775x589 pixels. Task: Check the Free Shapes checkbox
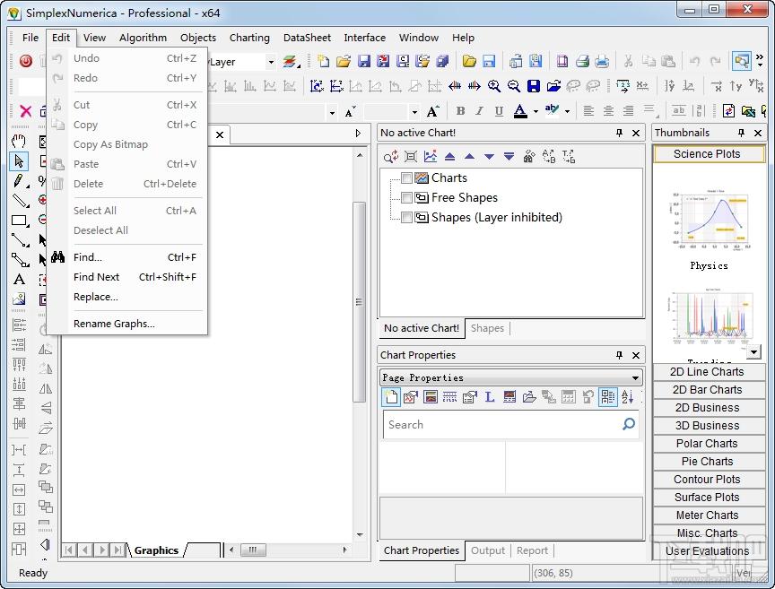click(x=406, y=197)
